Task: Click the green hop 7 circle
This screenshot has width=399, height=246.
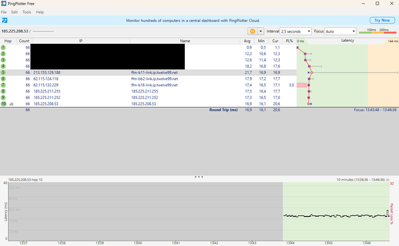Action: click(x=3, y=85)
